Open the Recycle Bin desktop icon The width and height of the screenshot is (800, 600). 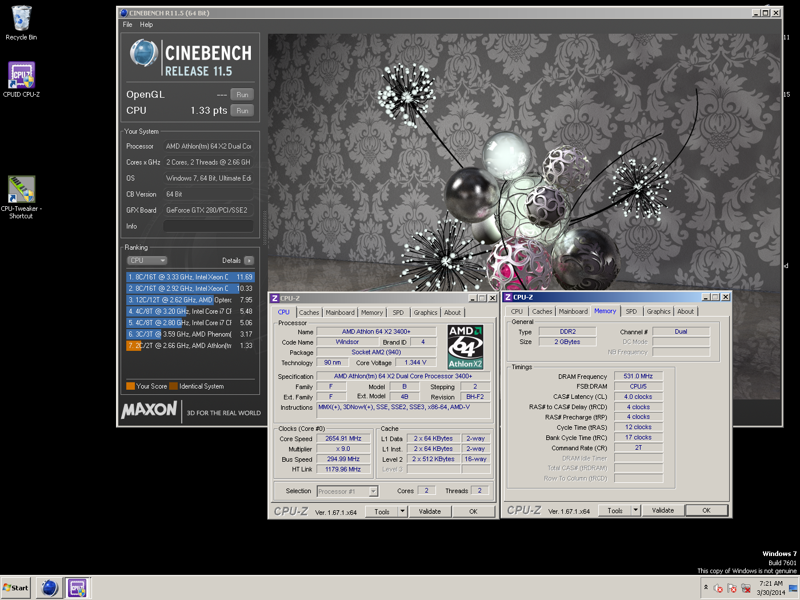21,23
